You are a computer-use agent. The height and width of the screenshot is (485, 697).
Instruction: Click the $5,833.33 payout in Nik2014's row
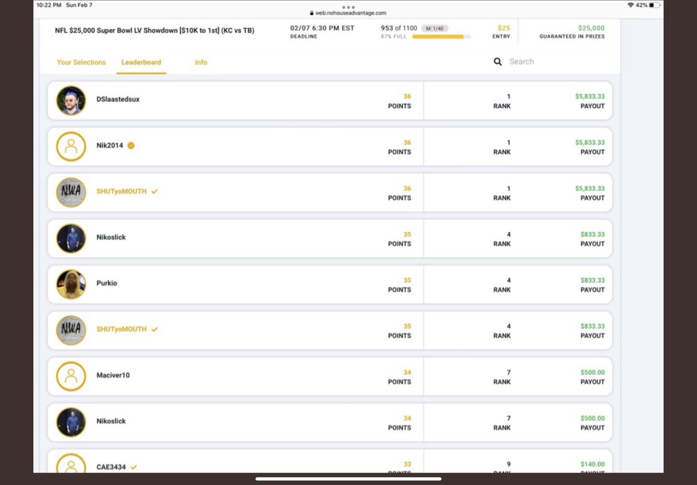click(590, 142)
